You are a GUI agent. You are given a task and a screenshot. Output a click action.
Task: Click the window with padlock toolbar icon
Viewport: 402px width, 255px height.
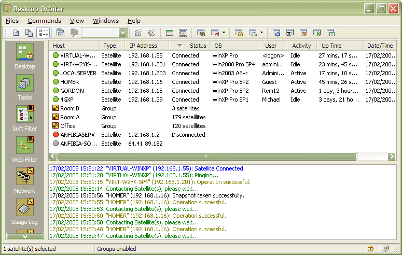[239, 33]
